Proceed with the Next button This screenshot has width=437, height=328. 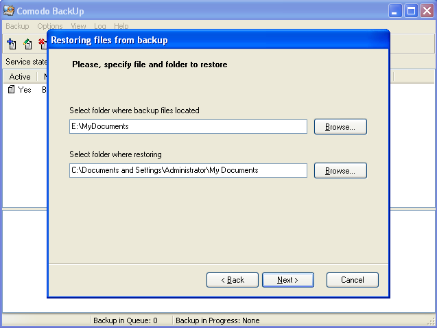pyautogui.click(x=288, y=280)
